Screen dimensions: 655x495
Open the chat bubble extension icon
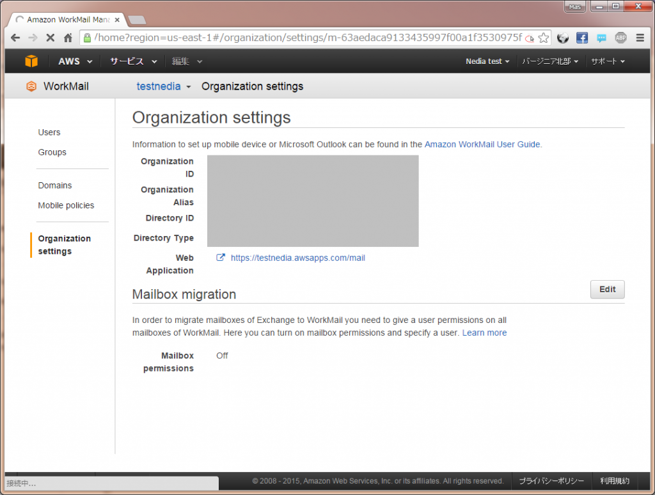601,38
